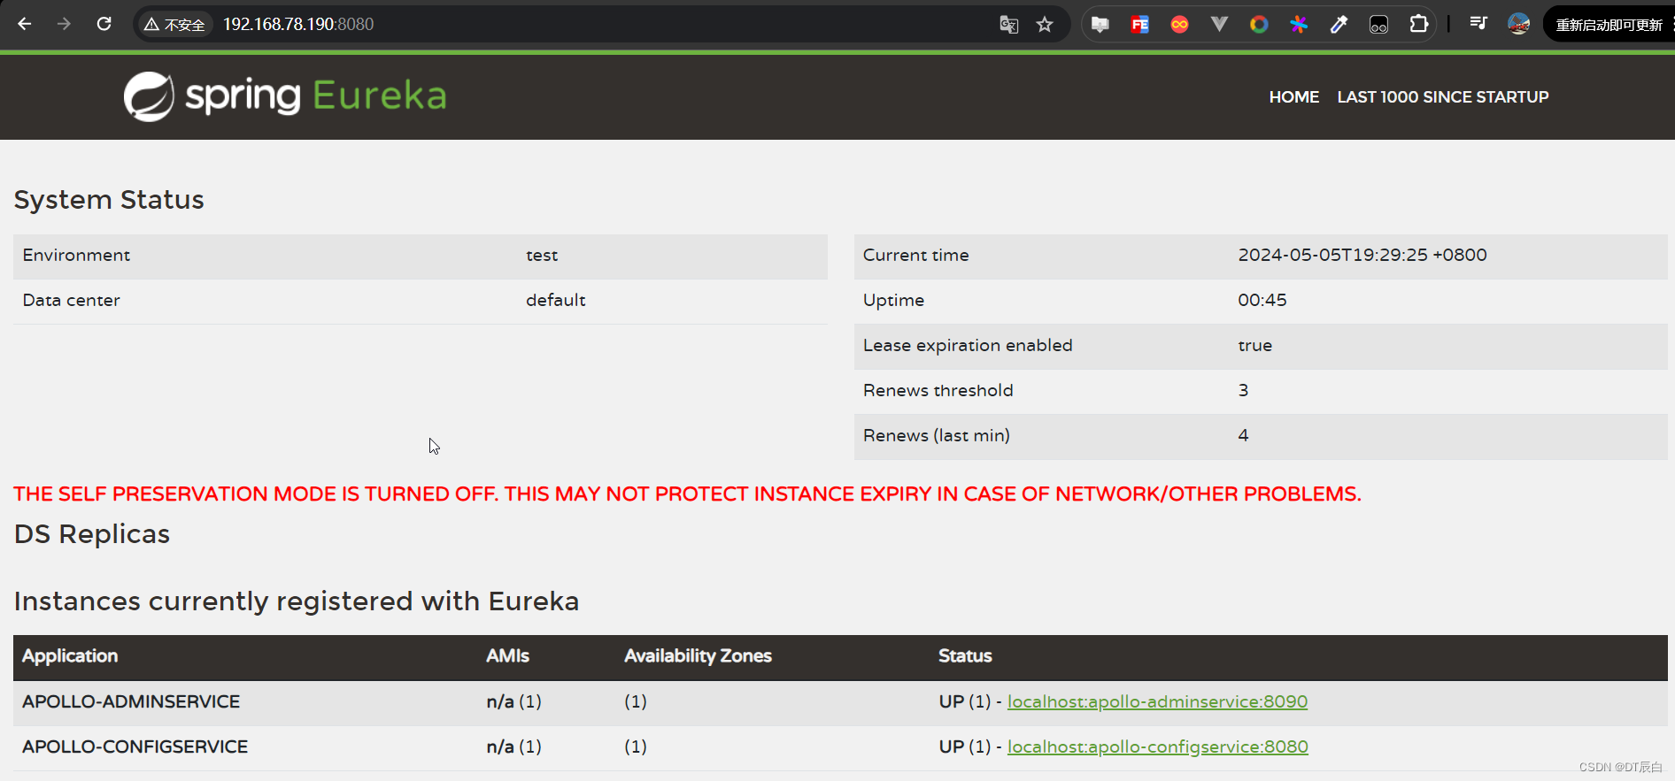The height and width of the screenshot is (781, 1675).
Task: Open the localhost:apollo-configservice:8080 instance link
Action: coord(1157,747)
